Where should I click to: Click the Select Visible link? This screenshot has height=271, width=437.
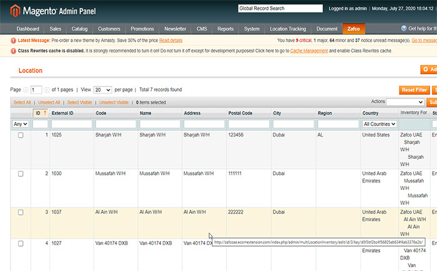point(79,102)
